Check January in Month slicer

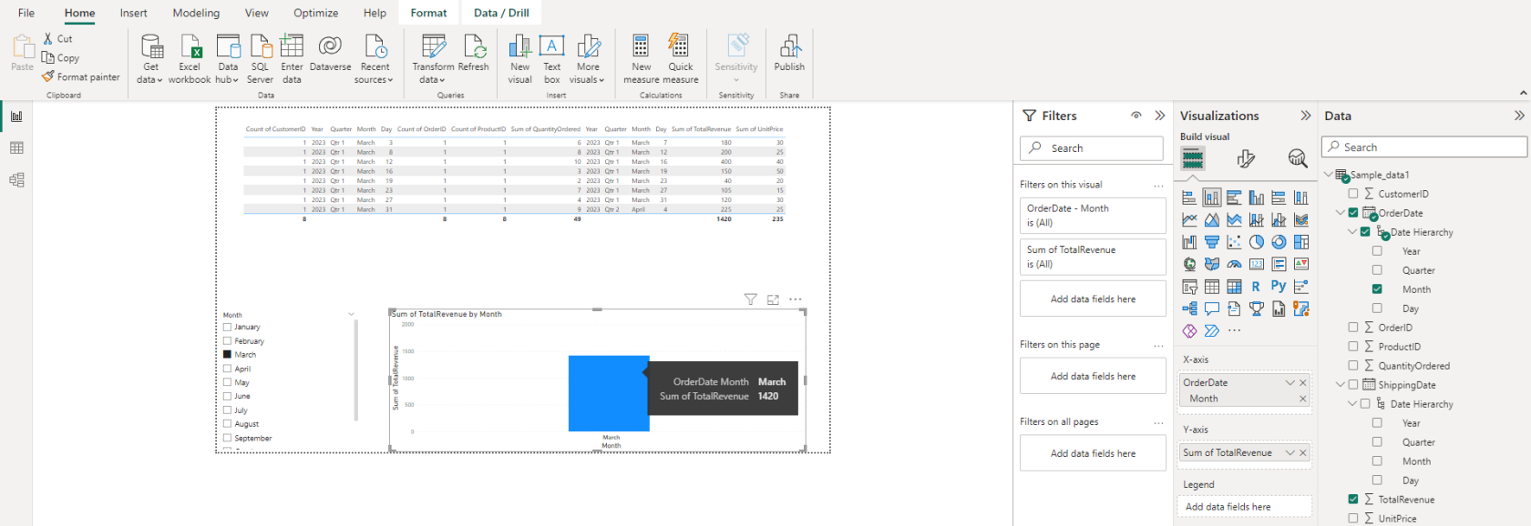point(227,327)
